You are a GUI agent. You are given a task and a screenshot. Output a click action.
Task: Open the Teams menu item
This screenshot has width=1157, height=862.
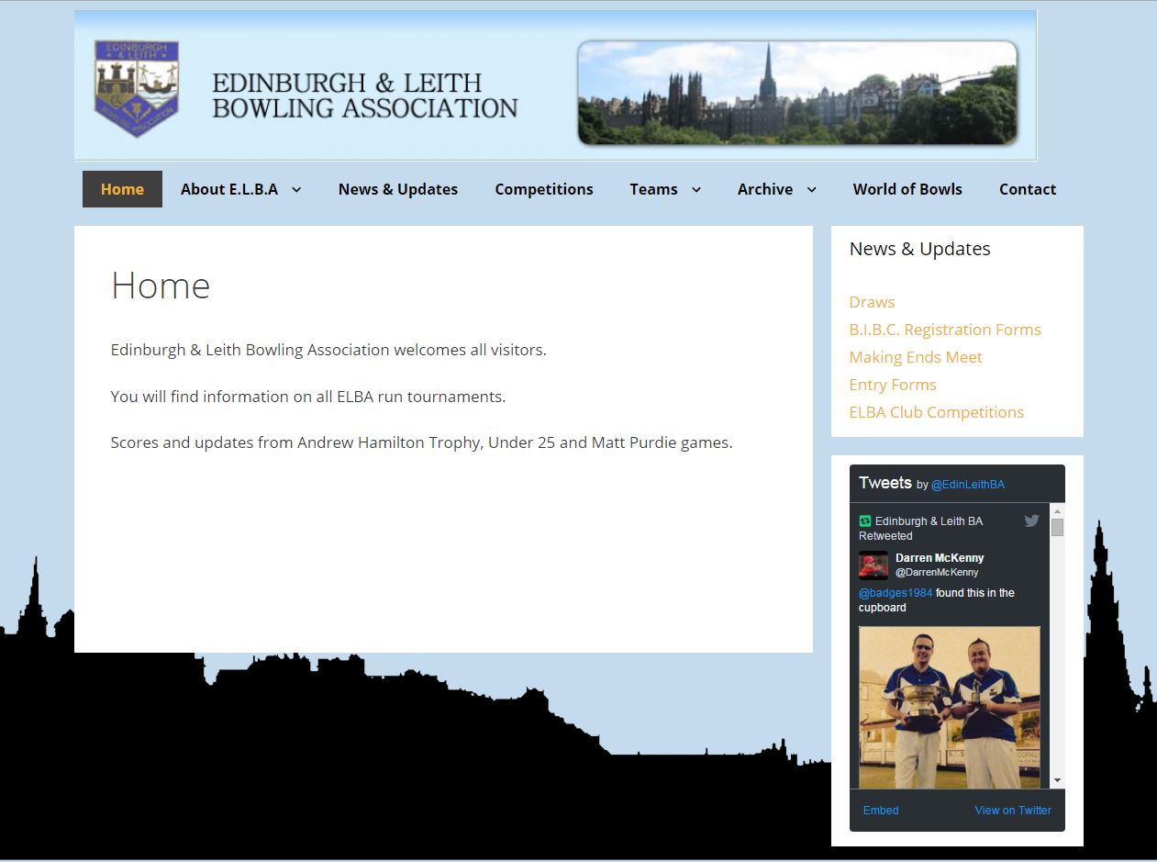pos(653,189)
